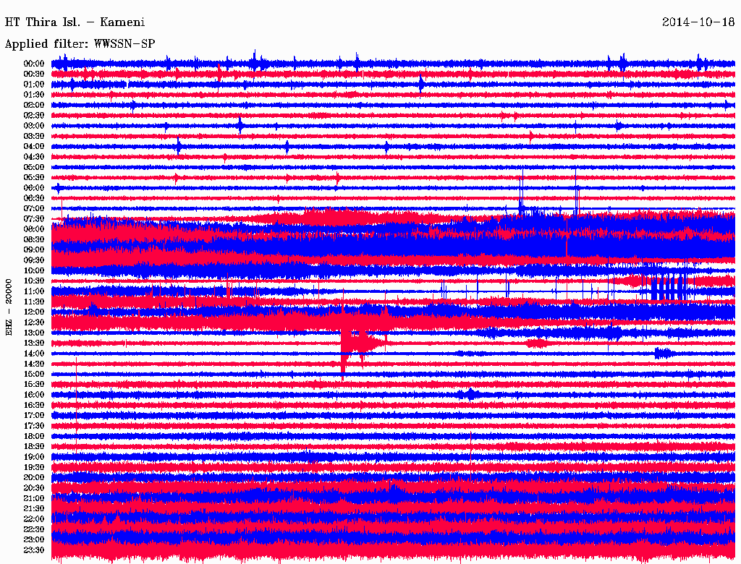Select the 15:30 time label
Screen dimensions: 741x564
click(x=34, y=385)
